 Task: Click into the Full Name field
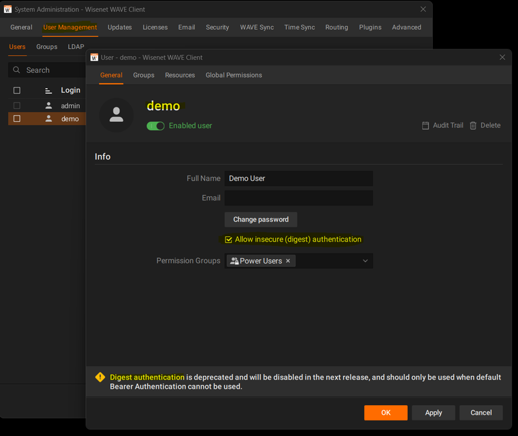299,178
